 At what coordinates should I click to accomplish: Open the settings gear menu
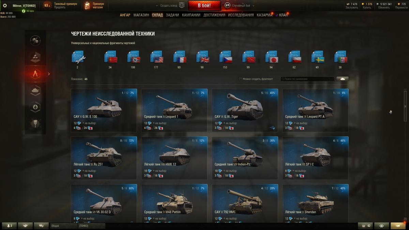point(5,5)
